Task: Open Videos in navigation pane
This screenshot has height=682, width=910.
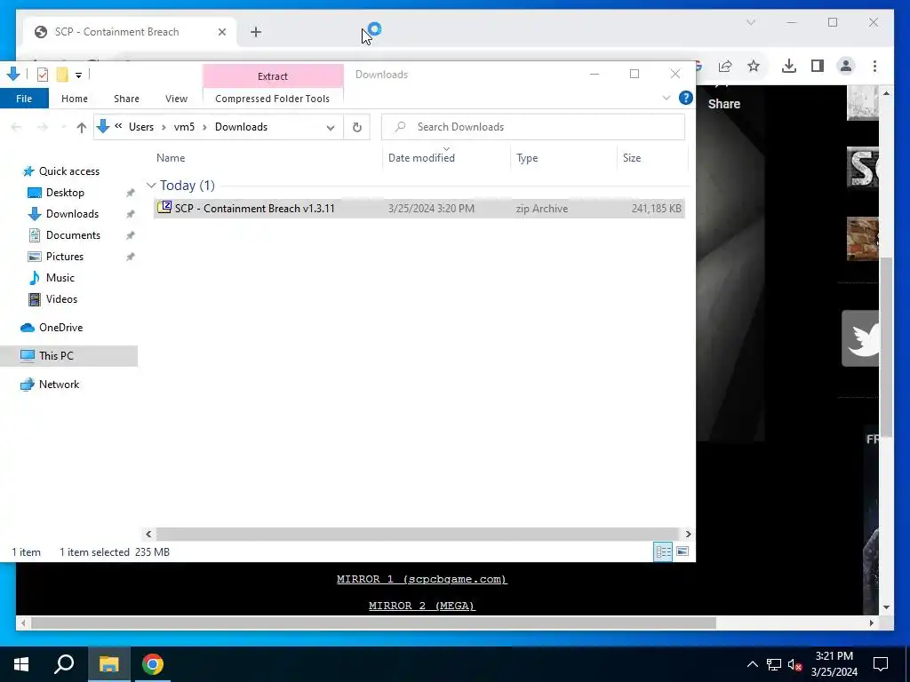Action: pos(61,299)
